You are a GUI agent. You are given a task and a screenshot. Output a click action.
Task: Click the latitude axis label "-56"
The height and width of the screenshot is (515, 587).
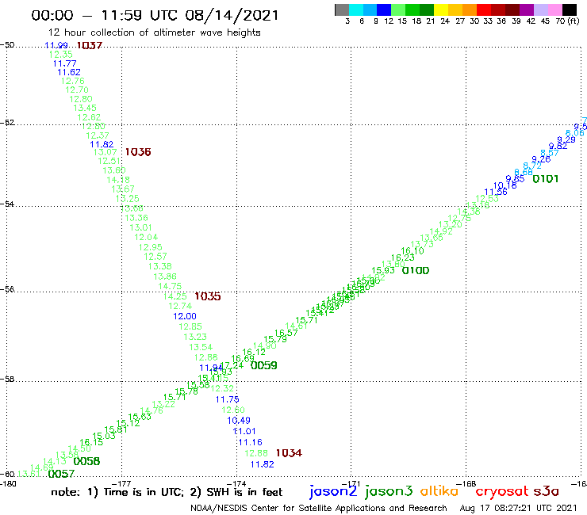coord(7,289)
